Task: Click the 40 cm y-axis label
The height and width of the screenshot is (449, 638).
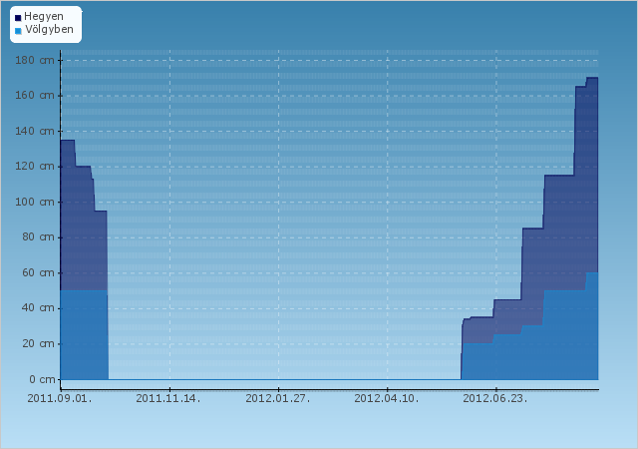Action: click(38, 308)
